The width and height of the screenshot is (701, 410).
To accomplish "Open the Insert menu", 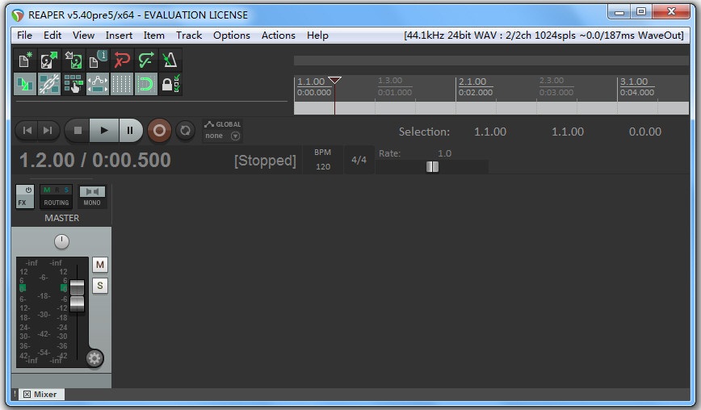I will [119, 36].
